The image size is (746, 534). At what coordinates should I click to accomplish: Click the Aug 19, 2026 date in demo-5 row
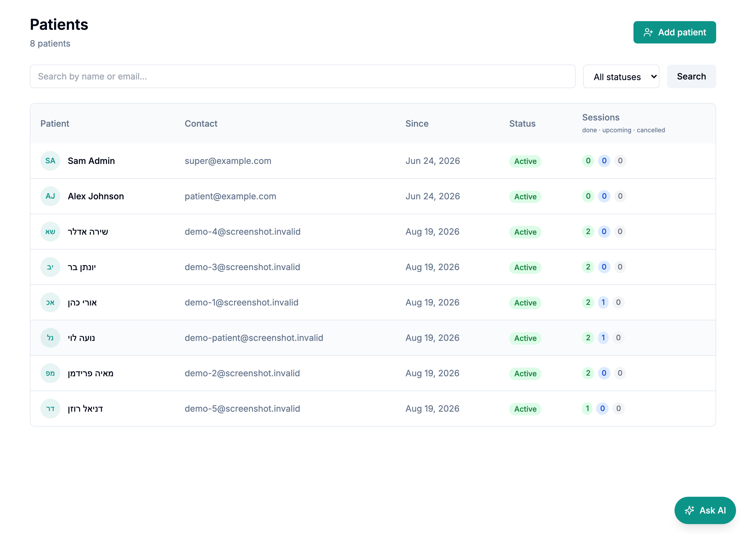point(432,409)
